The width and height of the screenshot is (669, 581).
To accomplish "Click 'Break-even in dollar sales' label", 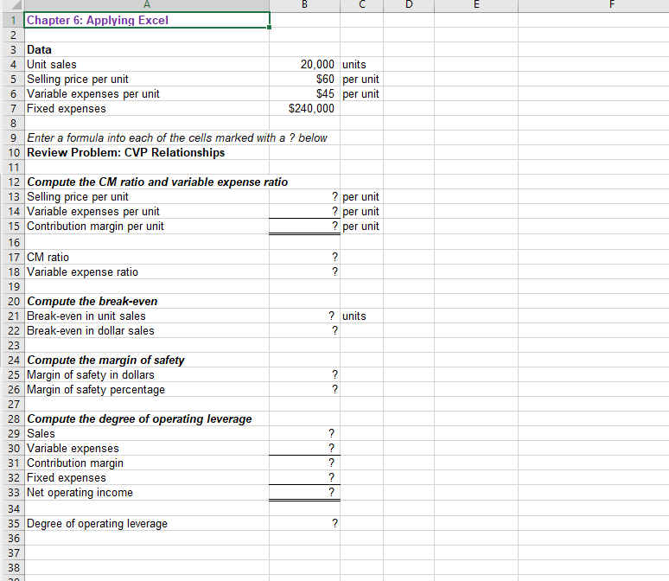I will pos(147,330).
